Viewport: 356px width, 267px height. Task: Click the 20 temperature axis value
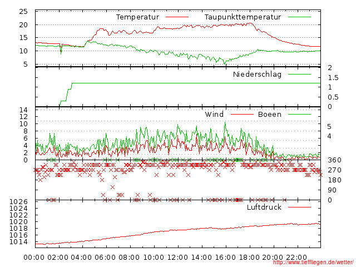coord(23,24)
